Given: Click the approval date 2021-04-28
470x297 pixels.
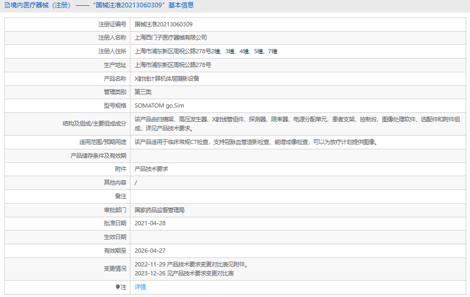Looking at the screenshot, I should pyautogui.click(x=150, y=223).
